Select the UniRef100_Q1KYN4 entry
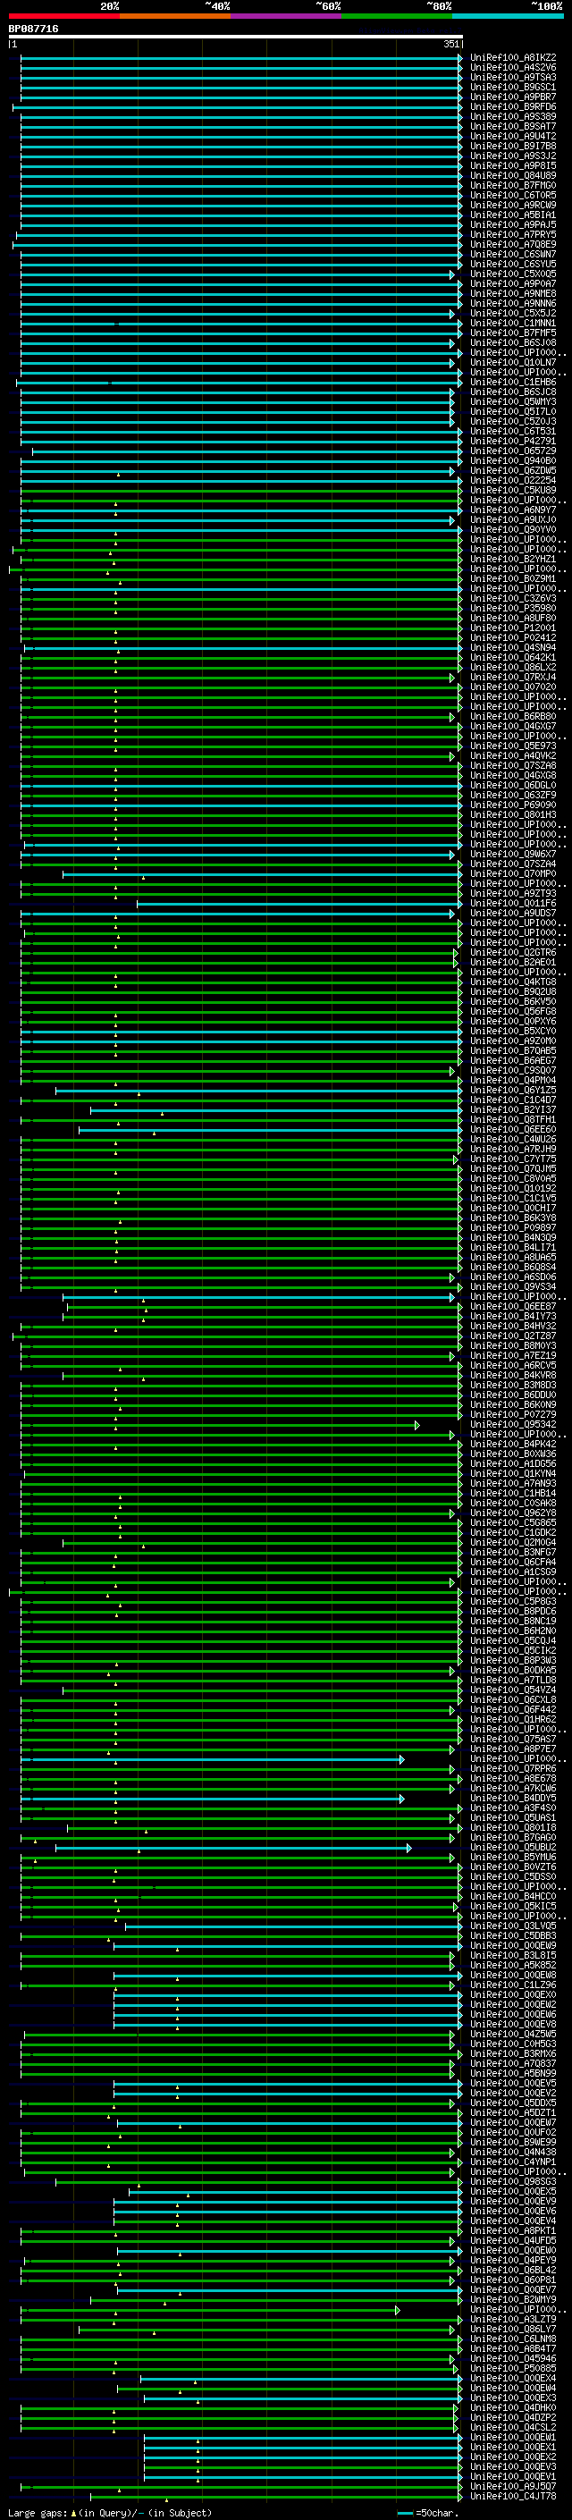 (x=513, y=1474)
